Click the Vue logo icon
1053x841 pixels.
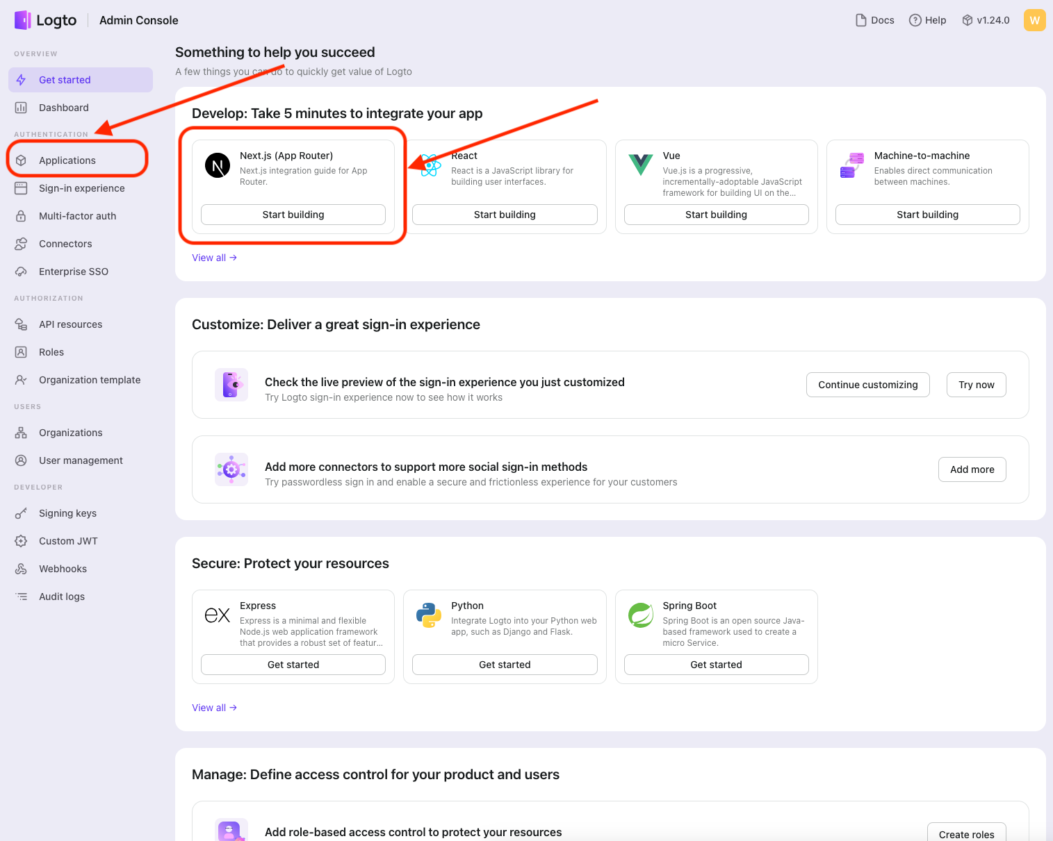[x=640, y=165]
